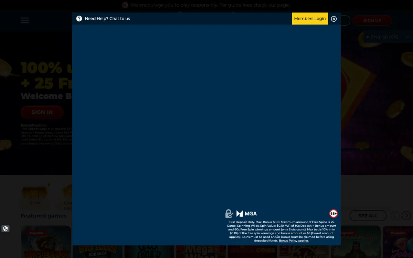Click the SEE ALL button
Screen dimensions: 413x258
(368, 216)
